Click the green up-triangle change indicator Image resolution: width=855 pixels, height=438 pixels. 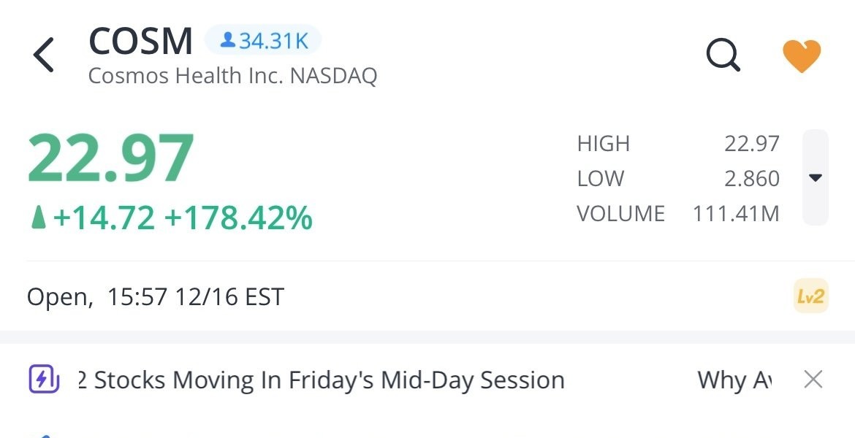[38, 218]
